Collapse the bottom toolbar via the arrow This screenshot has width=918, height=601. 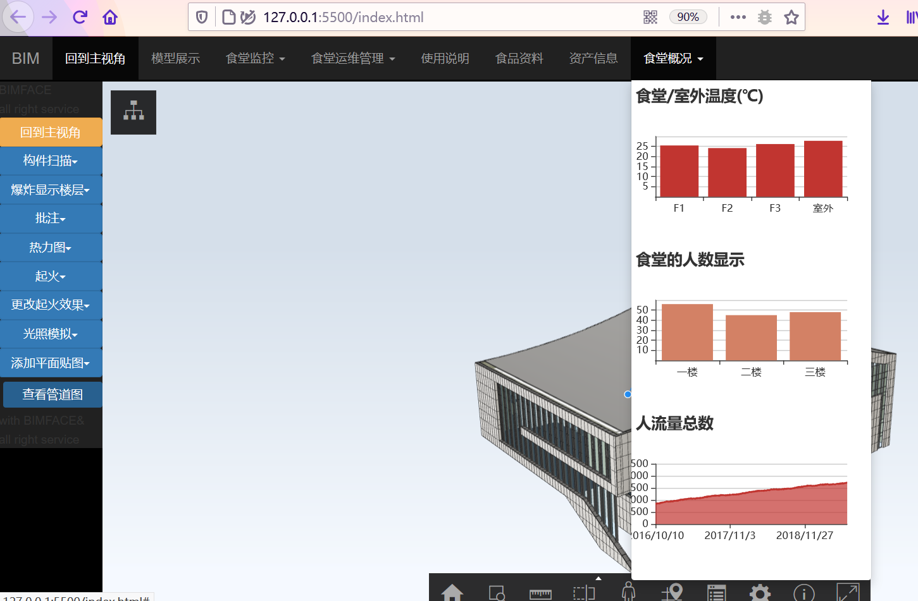pyautogui.click(x=598, y=578)
